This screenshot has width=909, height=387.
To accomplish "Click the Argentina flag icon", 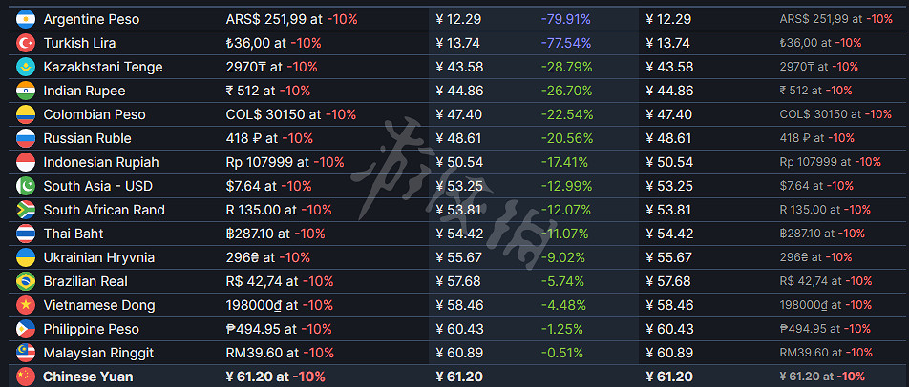I will pos(26,19).
